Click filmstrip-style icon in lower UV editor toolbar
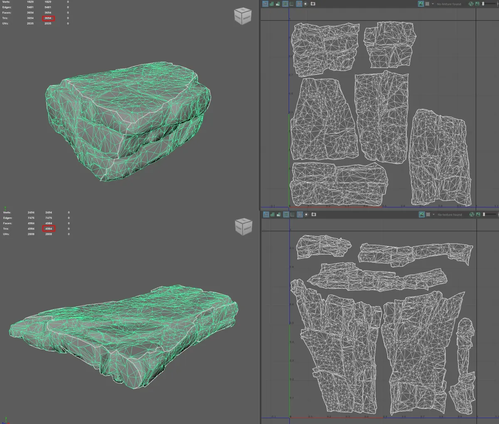 tap(300, 214)
